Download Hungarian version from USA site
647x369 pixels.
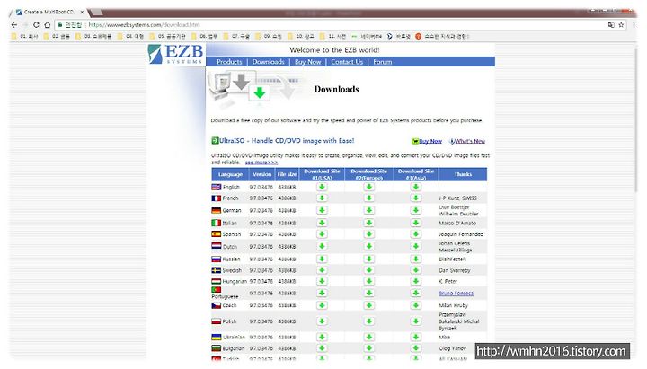(x=322, y=281)
